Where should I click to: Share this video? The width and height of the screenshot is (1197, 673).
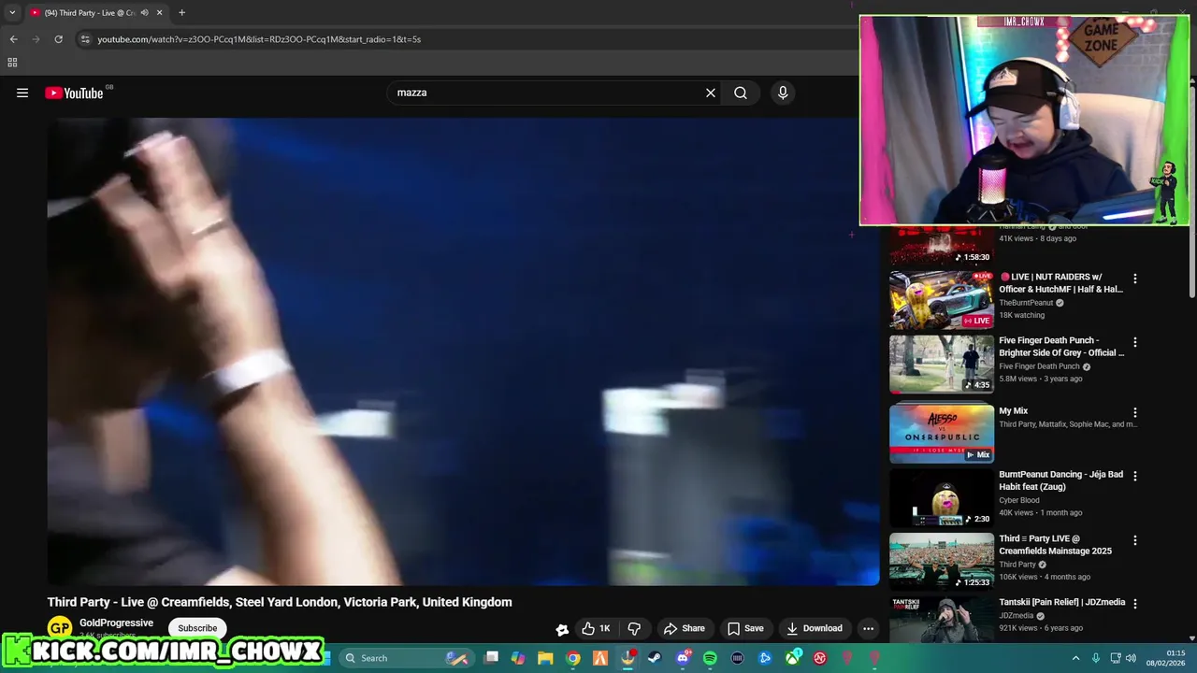[684, 628]
